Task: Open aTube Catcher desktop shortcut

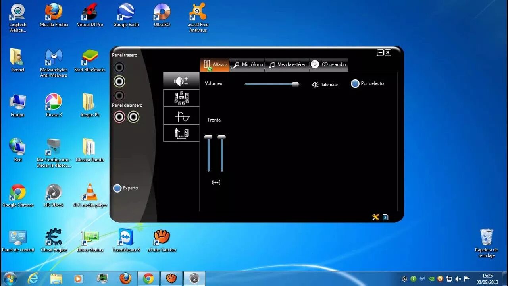Action: click(162, 241)
